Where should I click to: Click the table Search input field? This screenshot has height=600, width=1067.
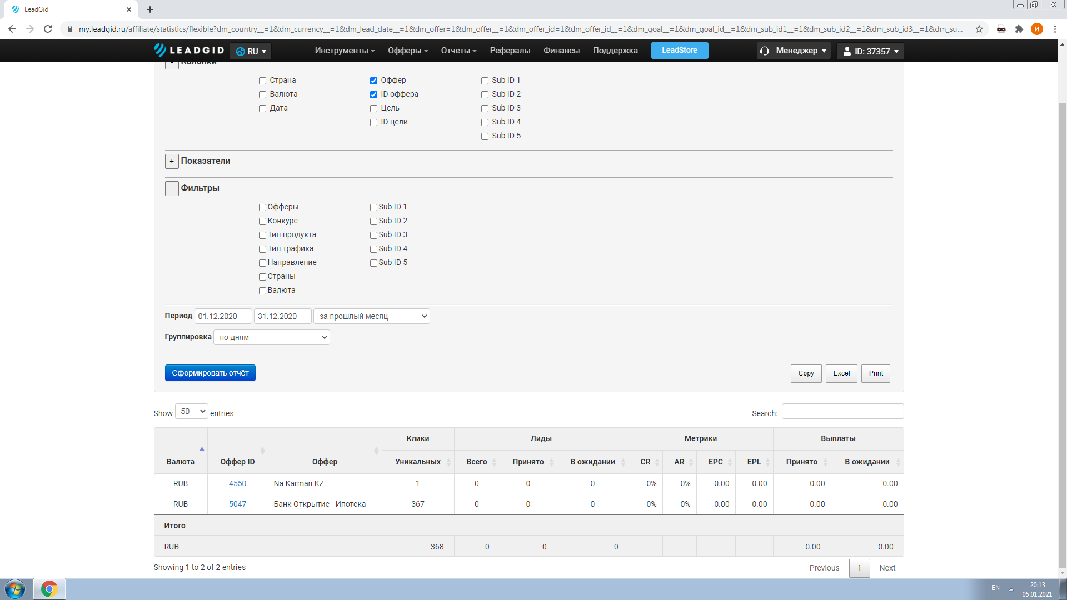click(x=842, y=411)
